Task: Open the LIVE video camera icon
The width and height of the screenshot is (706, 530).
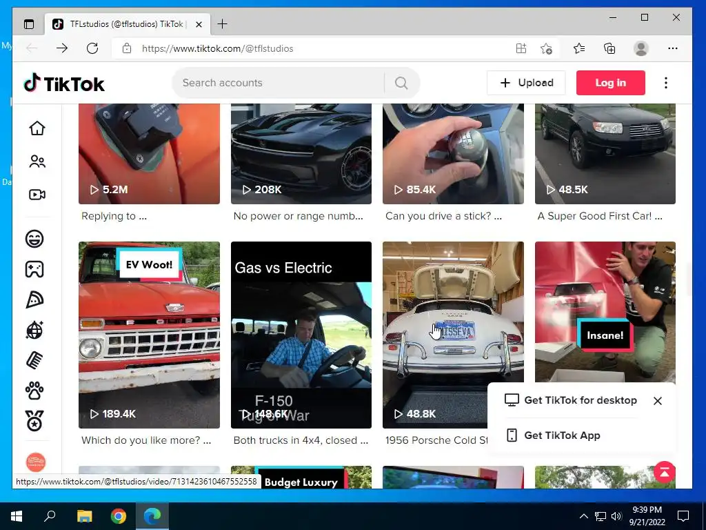Action: point(37,194)
